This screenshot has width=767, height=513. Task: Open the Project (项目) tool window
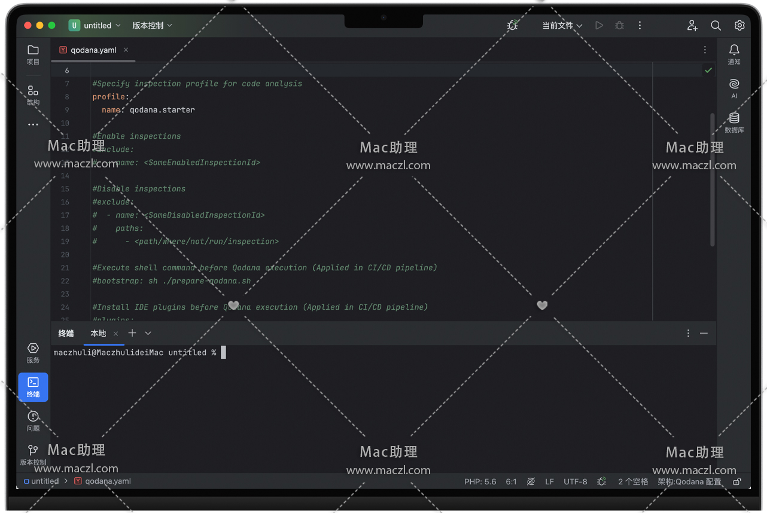pos(33,54)
